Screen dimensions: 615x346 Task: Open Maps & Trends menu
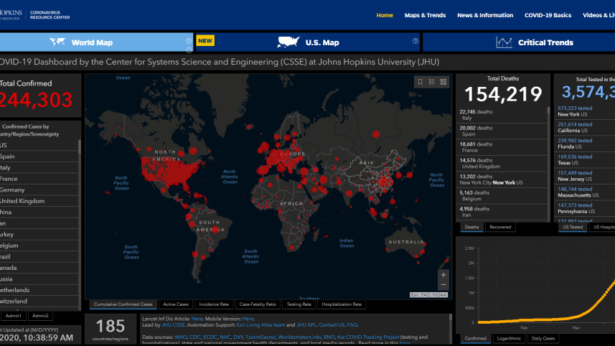click(425, 15)
